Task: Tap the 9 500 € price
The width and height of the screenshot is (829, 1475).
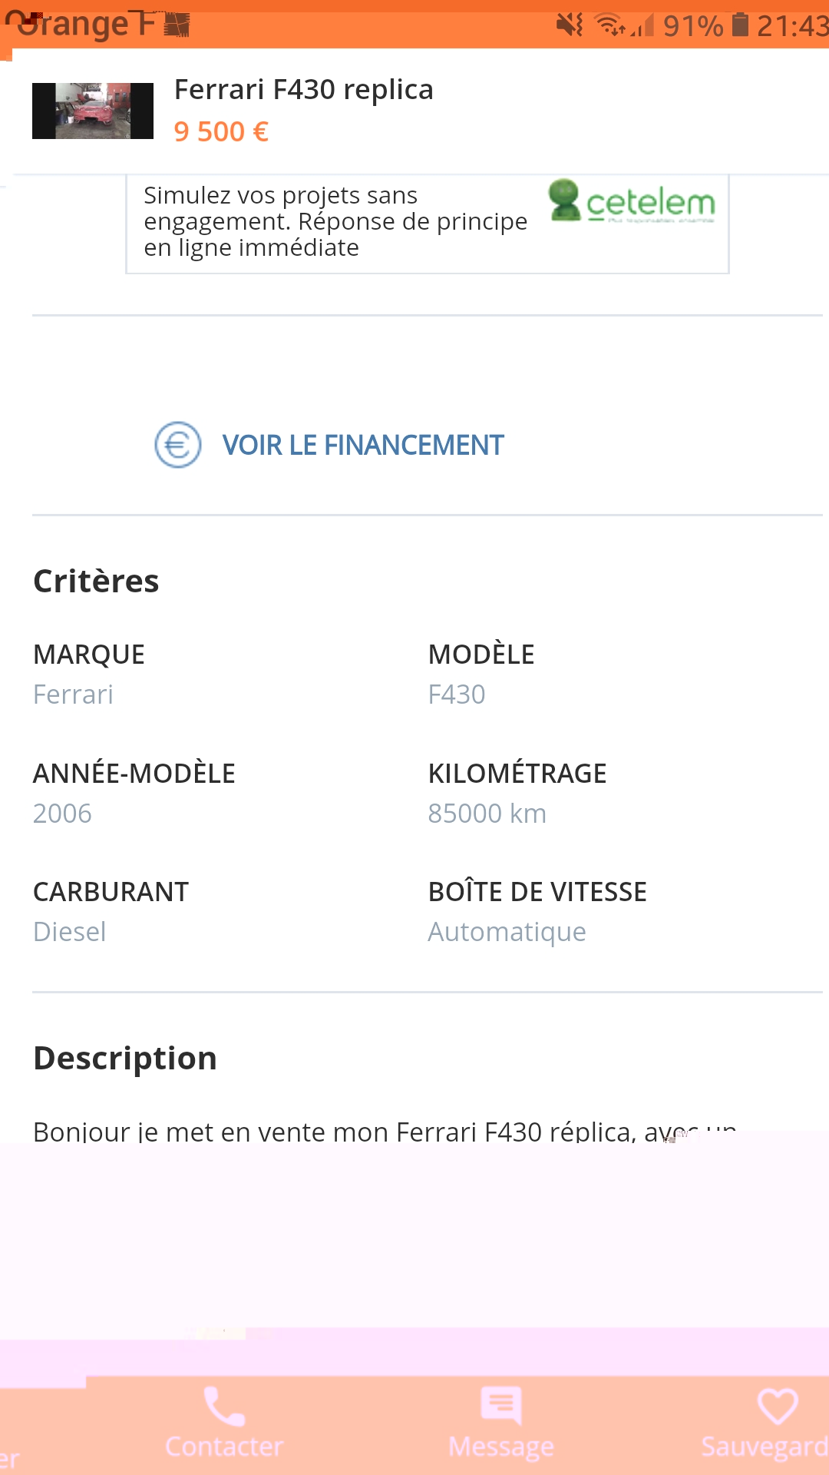Action: point(221,132)
